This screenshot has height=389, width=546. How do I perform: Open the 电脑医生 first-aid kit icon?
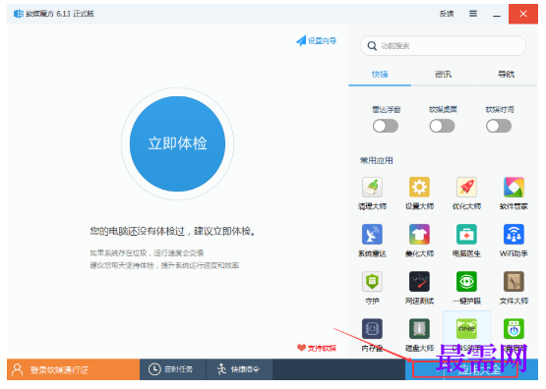(466, 235)
